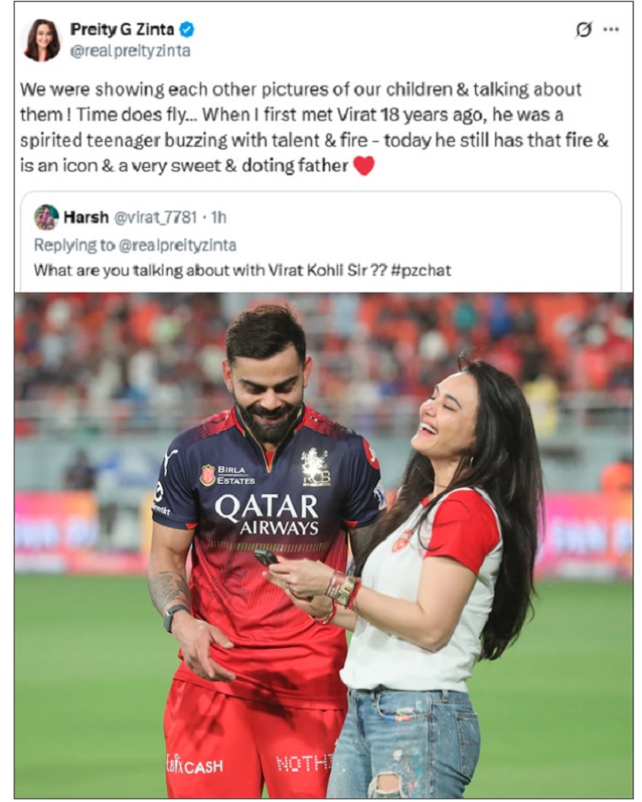Click Harsh's avatar in quoted tweet
642x802 pixels.
pos(46,217)
